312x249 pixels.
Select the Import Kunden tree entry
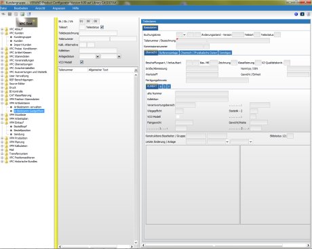(x=22, y=45)
